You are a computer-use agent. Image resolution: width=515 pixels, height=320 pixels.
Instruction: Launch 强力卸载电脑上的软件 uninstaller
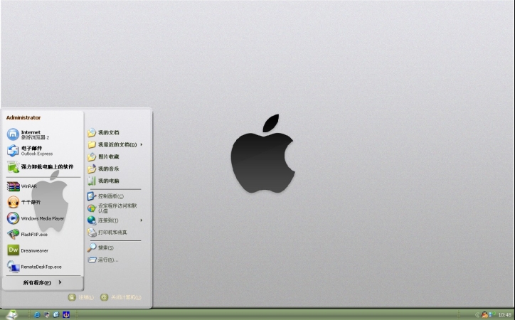tap(42, 166)
